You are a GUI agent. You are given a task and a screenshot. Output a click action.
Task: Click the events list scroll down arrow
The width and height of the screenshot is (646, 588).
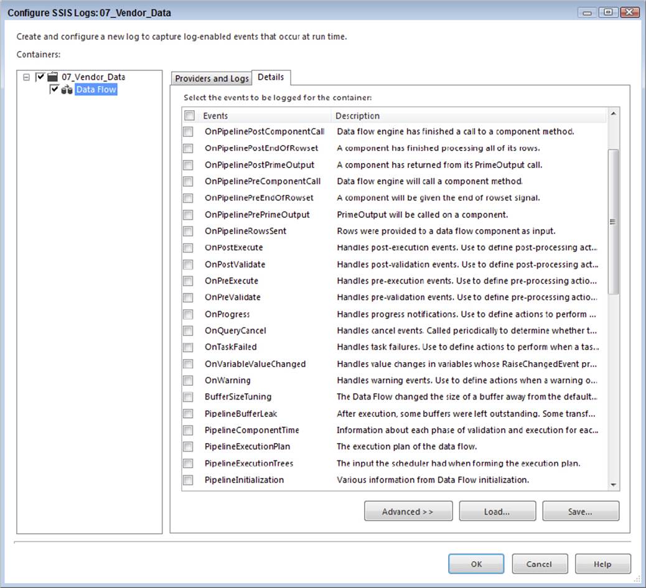(614, 485)
